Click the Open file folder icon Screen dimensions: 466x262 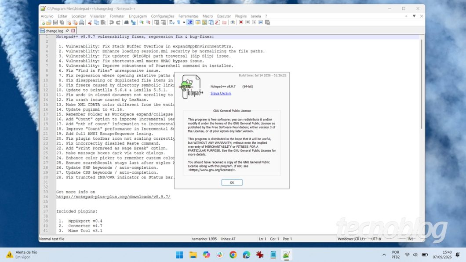[49, 22]
